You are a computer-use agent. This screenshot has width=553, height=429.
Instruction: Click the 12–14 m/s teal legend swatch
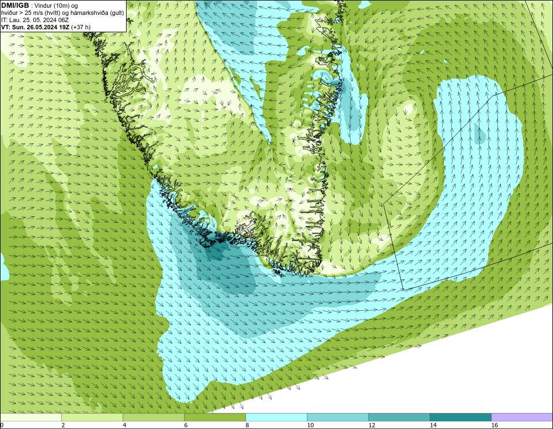[x=399, y=417]
